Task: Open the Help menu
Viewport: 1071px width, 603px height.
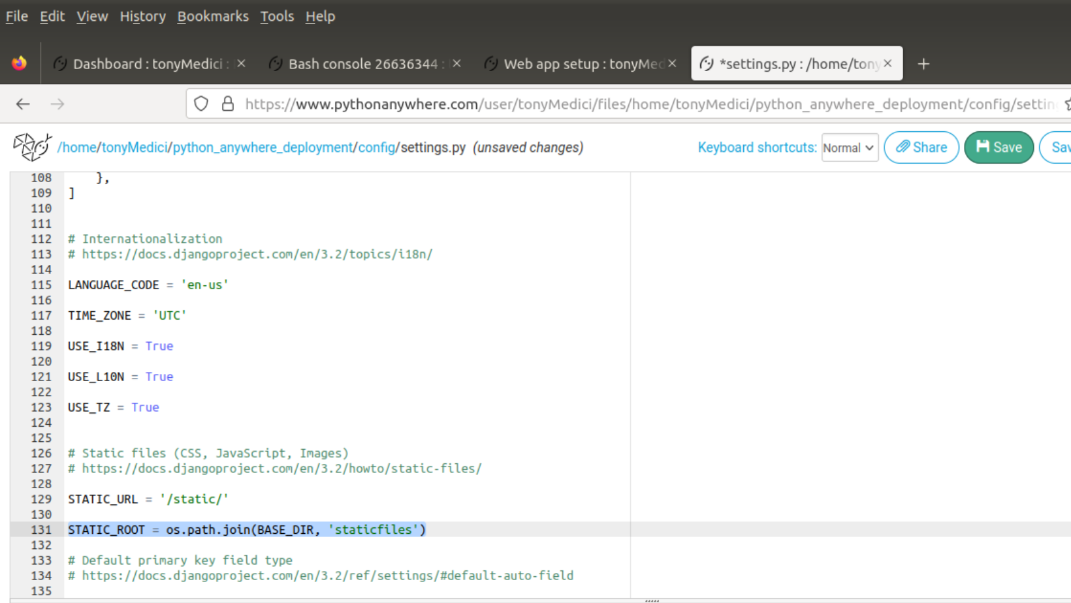Action: pyautogui.click(x=320, y=16)
